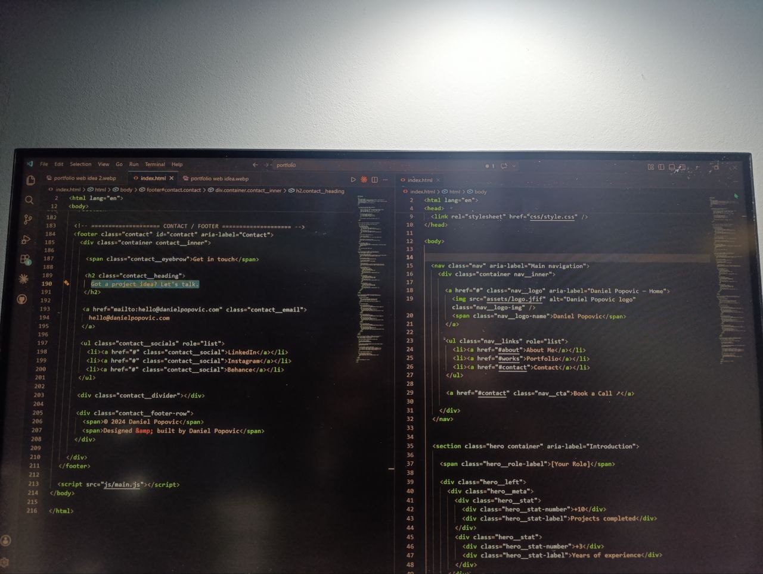Click the left editor minimap
The image size is (763, 574).
coord(372,279)
